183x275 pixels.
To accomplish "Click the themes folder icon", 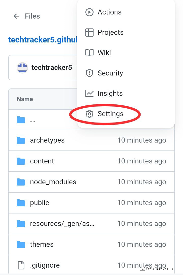I will click(21, 245).
